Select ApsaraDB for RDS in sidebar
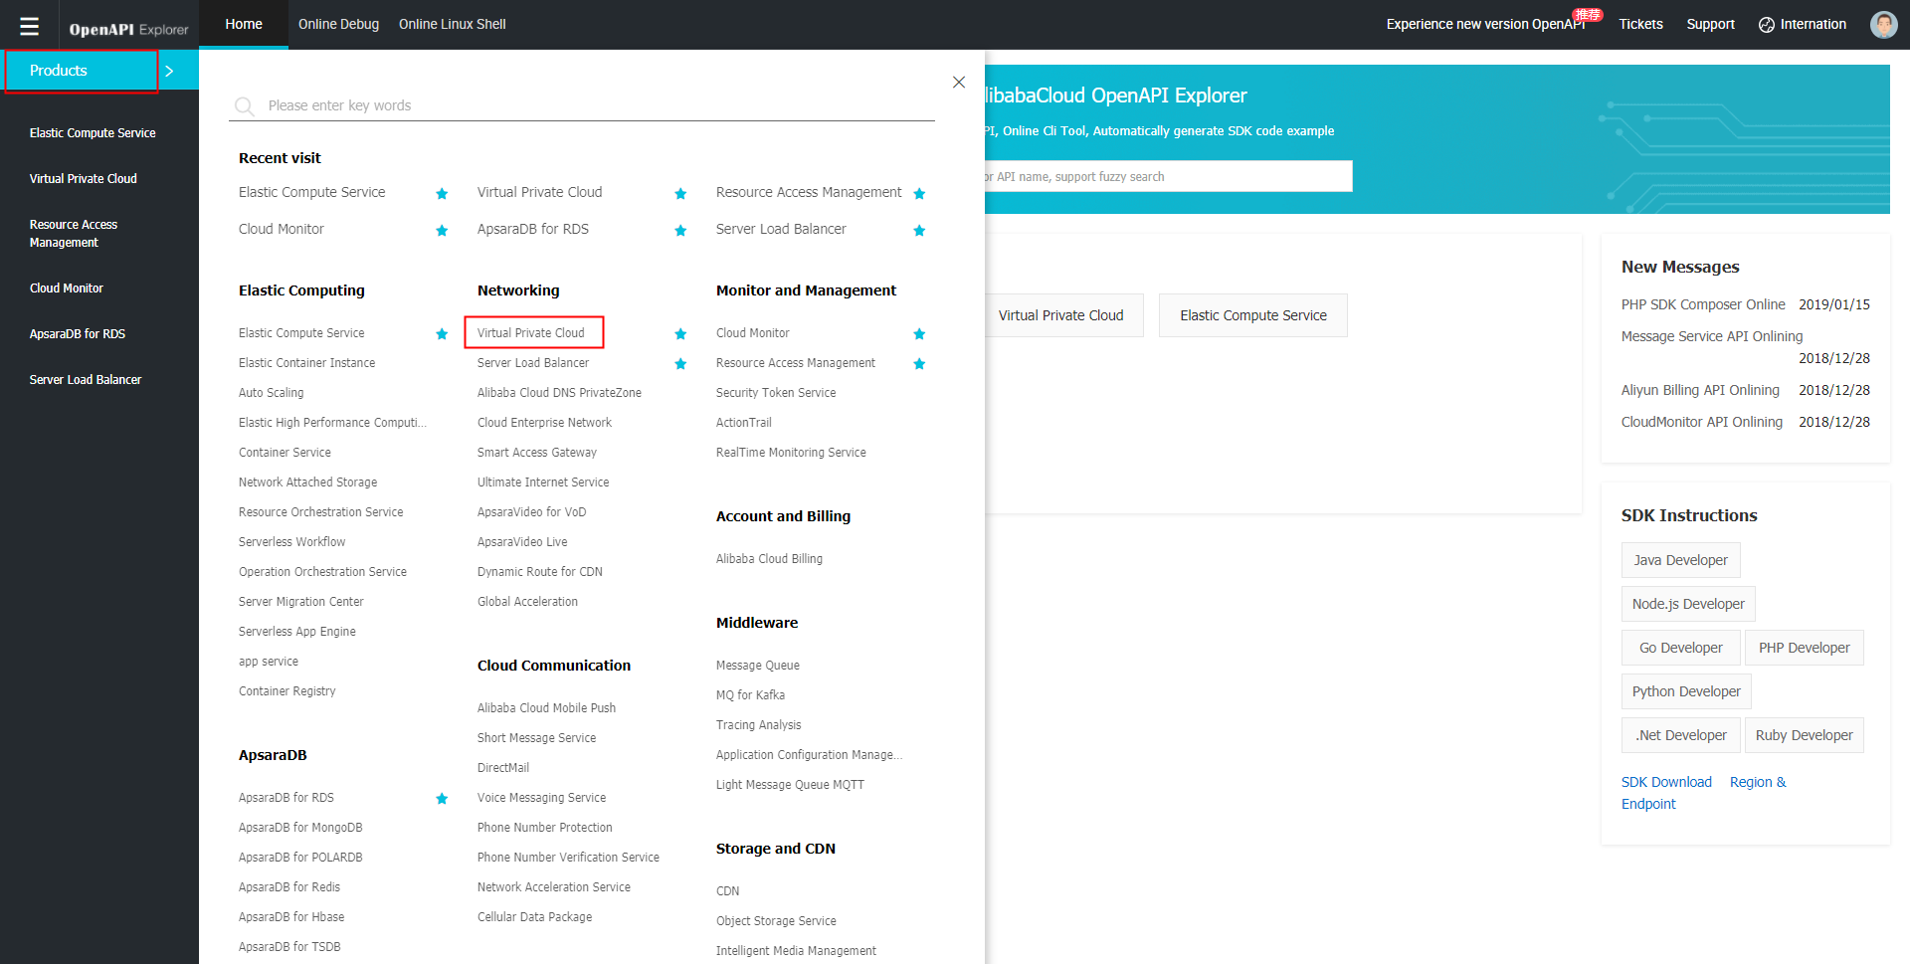The height and width of the screenshot is (964, 1910). (78, 334)
